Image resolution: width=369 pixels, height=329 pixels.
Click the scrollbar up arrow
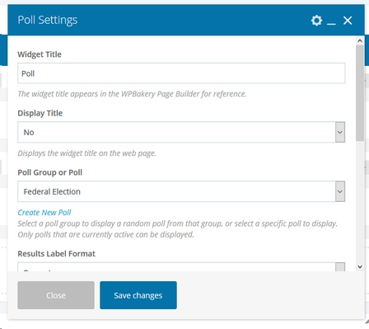(360, 41)
